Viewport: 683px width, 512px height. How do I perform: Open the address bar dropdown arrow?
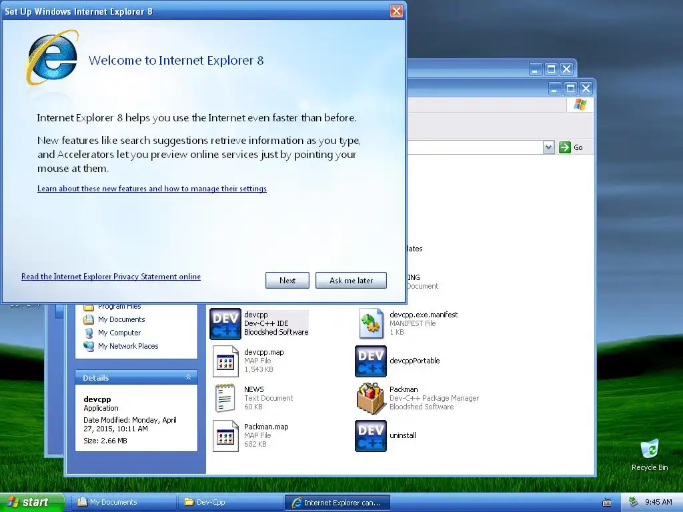click(548, 147)
